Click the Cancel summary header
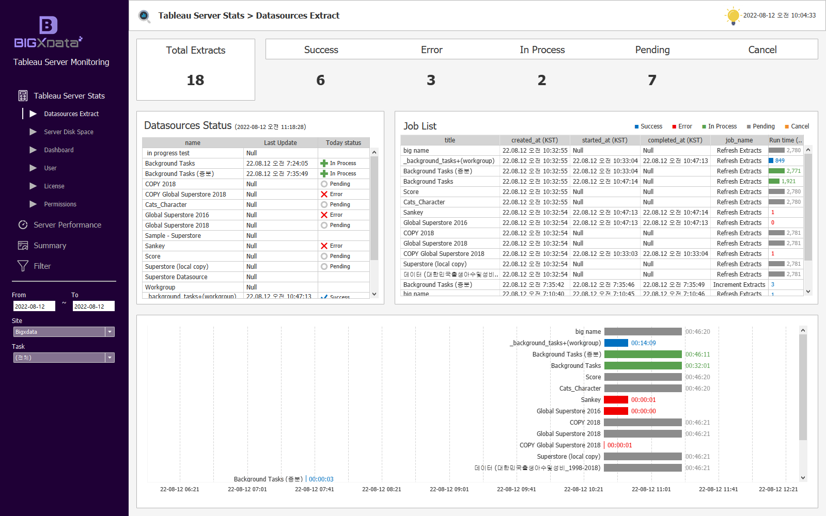The width and height of the screenshot is (826, 516). [762, 50]
